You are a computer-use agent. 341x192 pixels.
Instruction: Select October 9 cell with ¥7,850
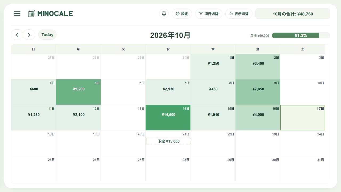[258, 92]
